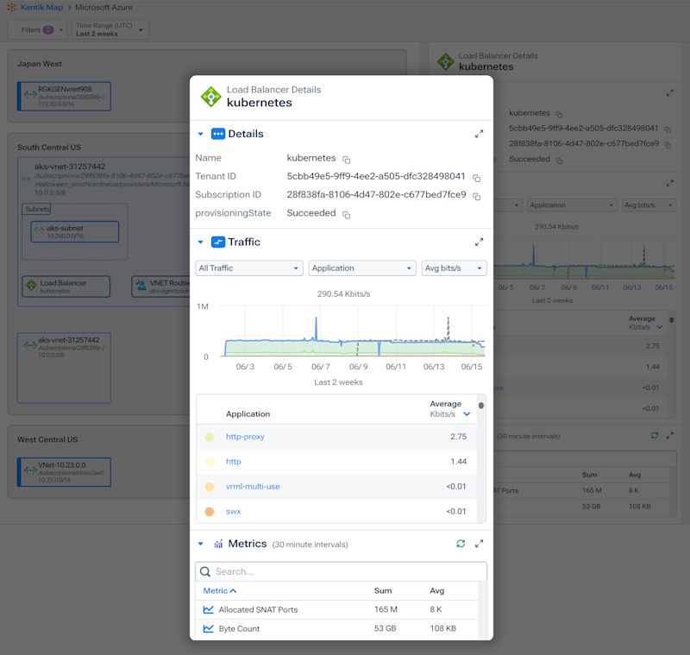690x655 pixels.
Task: Open the Time Range dropdown
Action: click(110, 30)
